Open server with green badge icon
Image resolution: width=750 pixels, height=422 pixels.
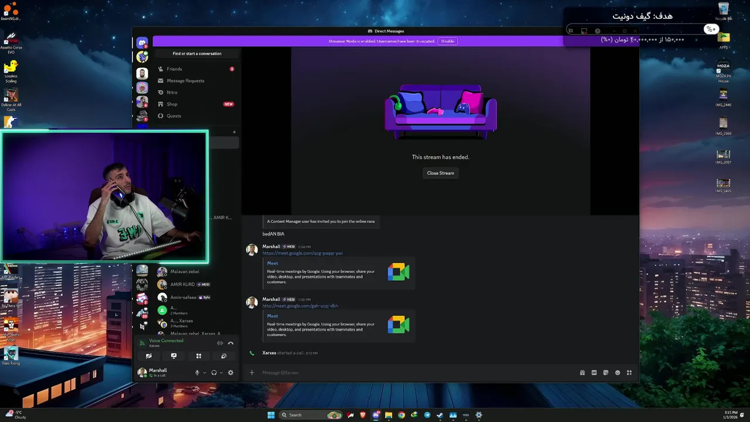(x=142, y=57)
